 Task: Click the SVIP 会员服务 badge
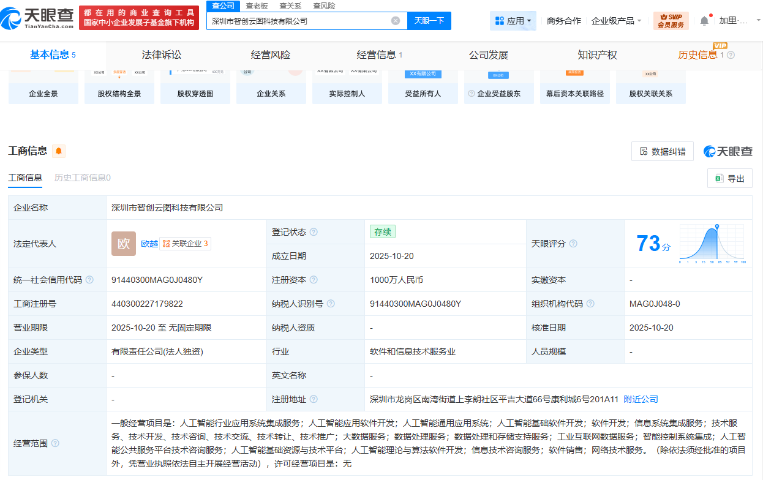click(x=671, y=21)
